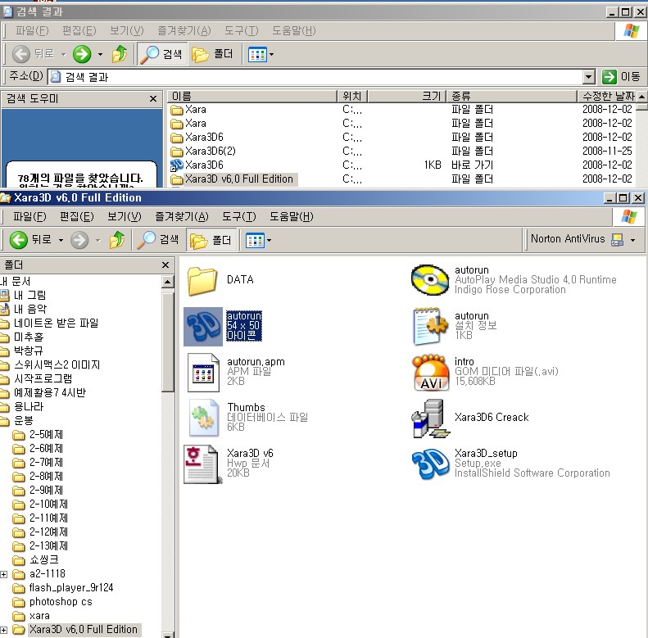Click Forward arrow in Xara3D window
Viewport: 648px width, 638px height.
[x=79, y=240]
